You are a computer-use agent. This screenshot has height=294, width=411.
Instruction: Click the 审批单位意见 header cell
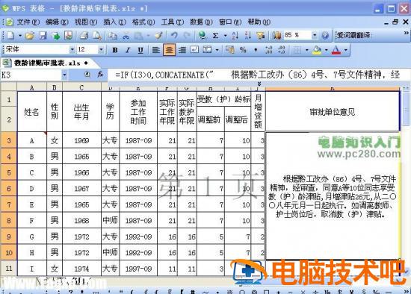click(x=333, y=112)
